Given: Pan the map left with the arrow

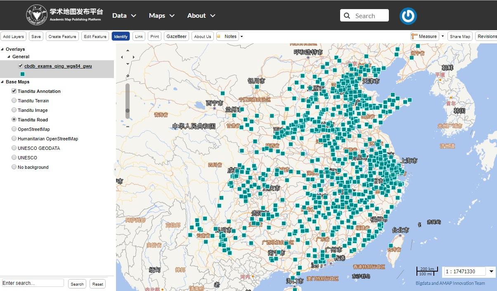Looking at the screenshot, I should pos(122,57).
